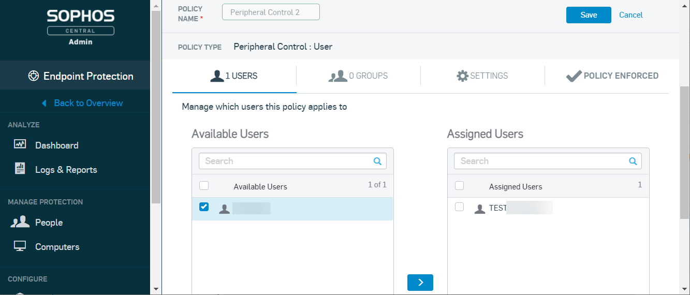
Task: Switch to the 0 Groups tab
Action: tap(358, 76)
